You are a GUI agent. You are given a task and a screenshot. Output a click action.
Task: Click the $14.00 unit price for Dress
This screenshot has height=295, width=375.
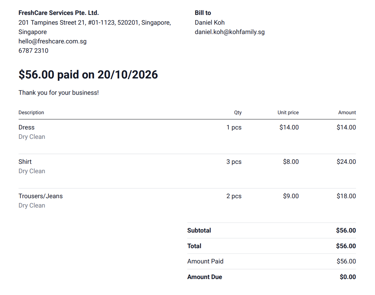[289, 127]
